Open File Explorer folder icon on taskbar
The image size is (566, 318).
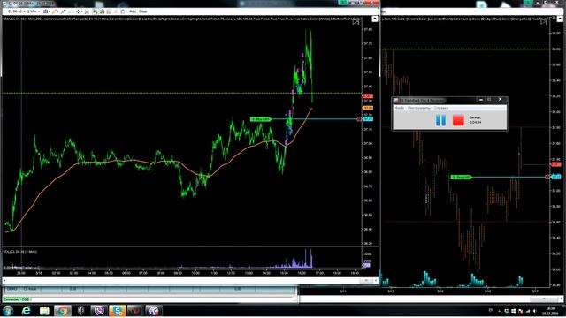(44, 310)
